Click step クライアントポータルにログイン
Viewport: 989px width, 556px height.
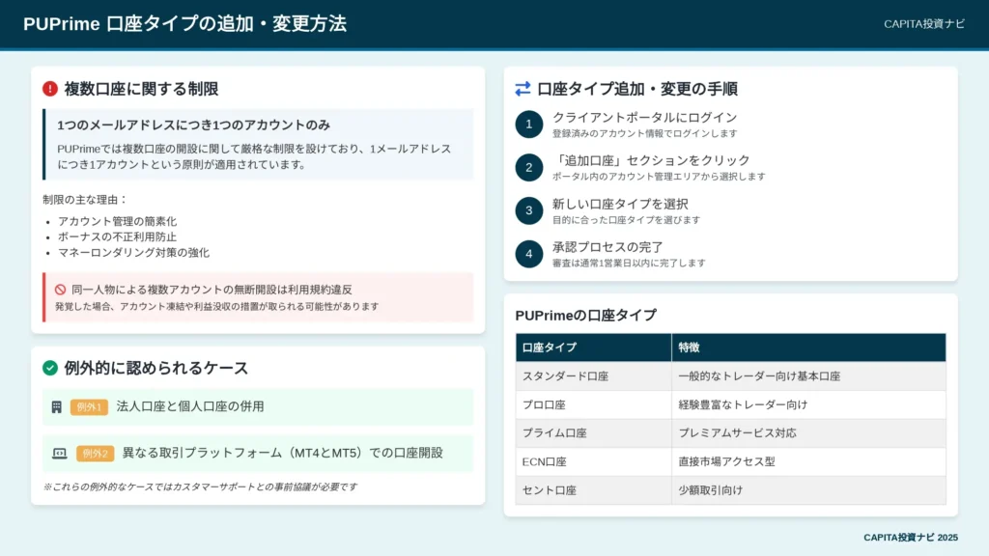click(644, 117)
